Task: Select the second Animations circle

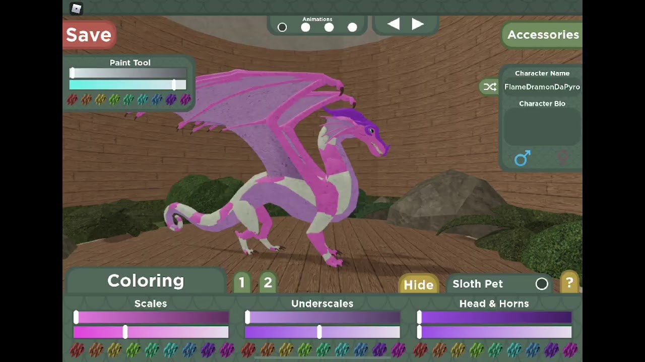Action: (x=305, y=28)
